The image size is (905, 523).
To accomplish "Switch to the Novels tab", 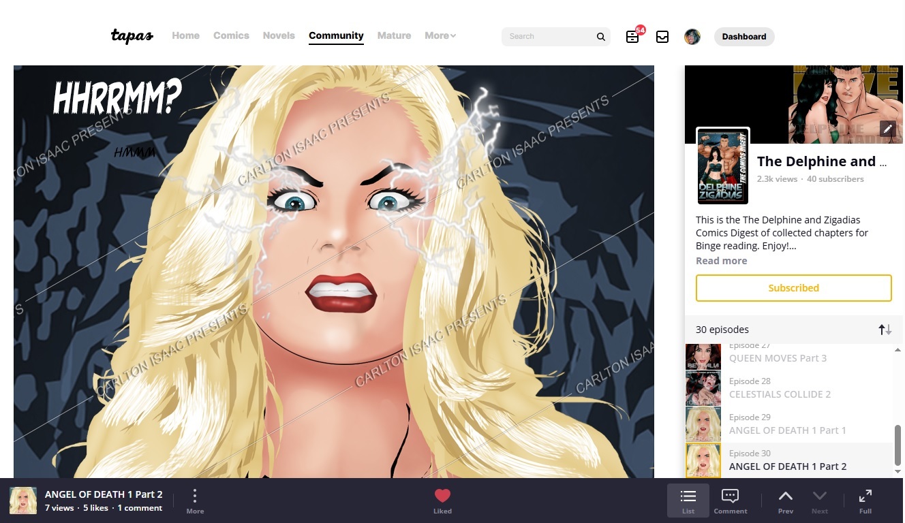I will point(279,36).
